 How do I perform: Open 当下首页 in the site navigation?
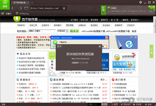[74, 20]
